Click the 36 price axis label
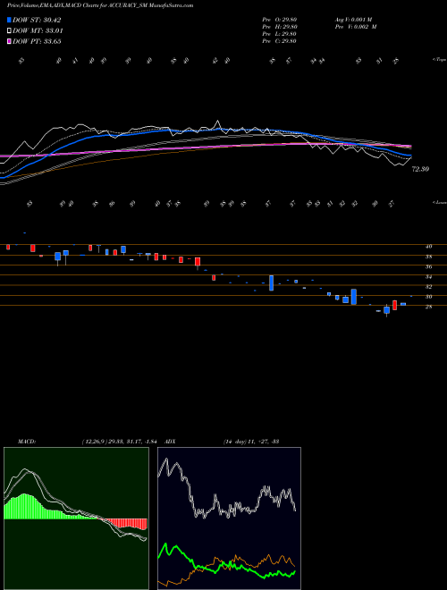The image size is (447, 590). (x=428, y=266)
